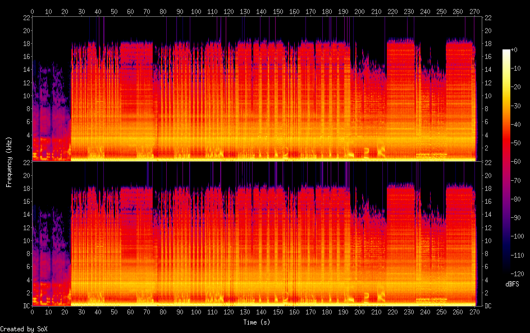Click the dBFS color gradient bar

coord(506,162)
